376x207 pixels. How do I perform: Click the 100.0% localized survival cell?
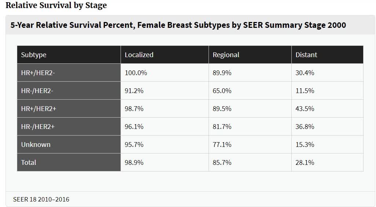coord(136,73)
